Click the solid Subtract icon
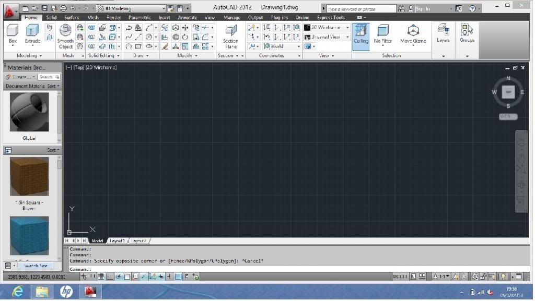 coord(91,37)
